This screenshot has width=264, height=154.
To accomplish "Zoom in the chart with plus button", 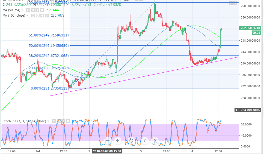I will (x=118, y=141).
